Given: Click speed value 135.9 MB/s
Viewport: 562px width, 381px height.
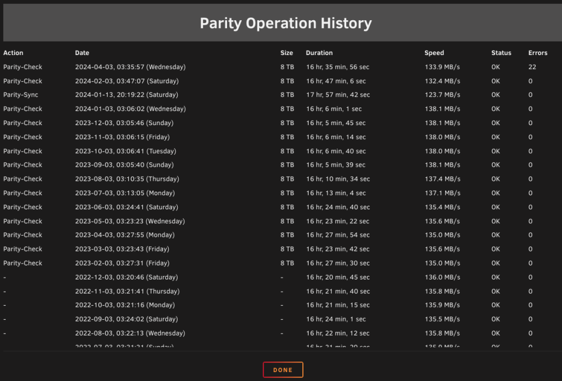Looking at the screenshot, I should 442,305.
